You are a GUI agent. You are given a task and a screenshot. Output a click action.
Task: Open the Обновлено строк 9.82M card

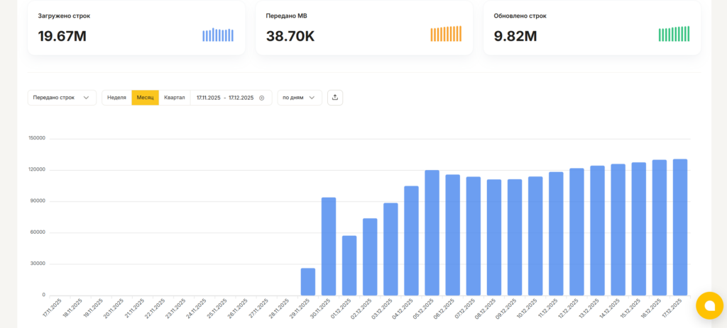click(591, 28)
